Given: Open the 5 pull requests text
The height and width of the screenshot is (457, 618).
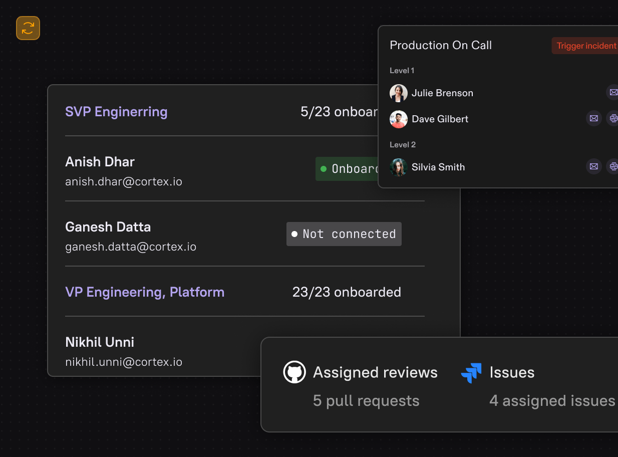Looking at the screenshot, I should click(366, 401).
